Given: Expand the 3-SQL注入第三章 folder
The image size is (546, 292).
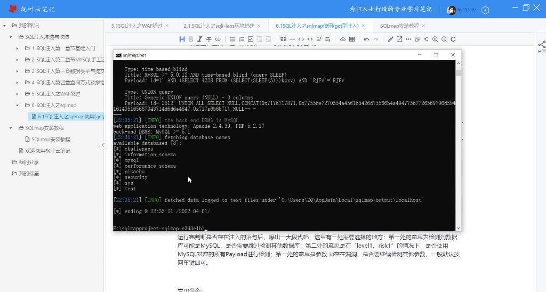Looking at the screenshot, I should pyautogui.click(x=17, y=71).
